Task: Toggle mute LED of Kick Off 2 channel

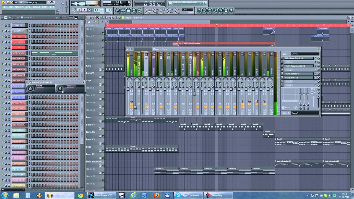Action: pyautogui.click(x=2, y=31)
